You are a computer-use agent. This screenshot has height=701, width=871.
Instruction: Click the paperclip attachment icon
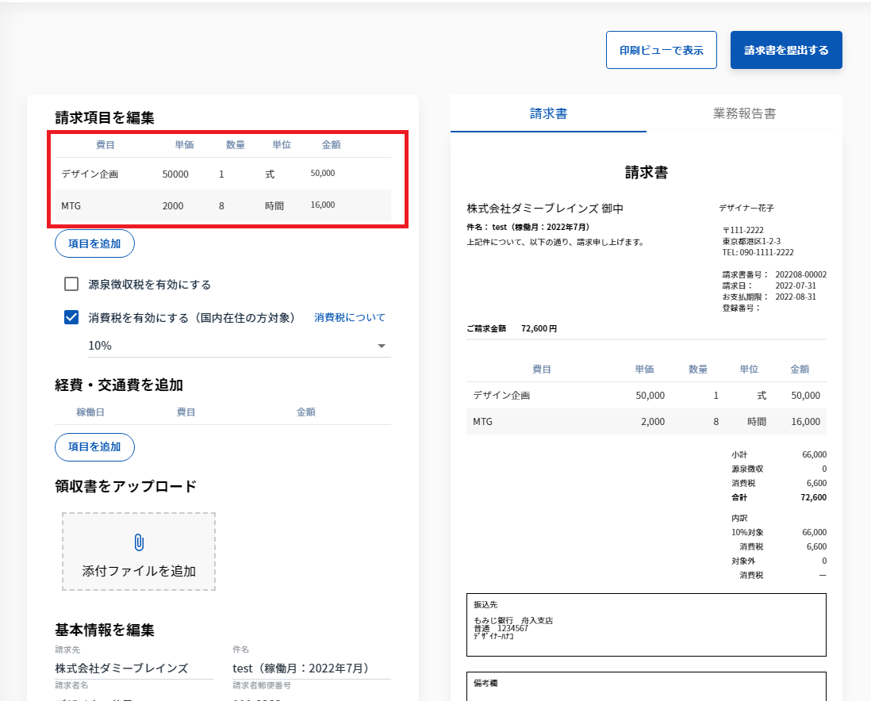[x=139, y=542]
